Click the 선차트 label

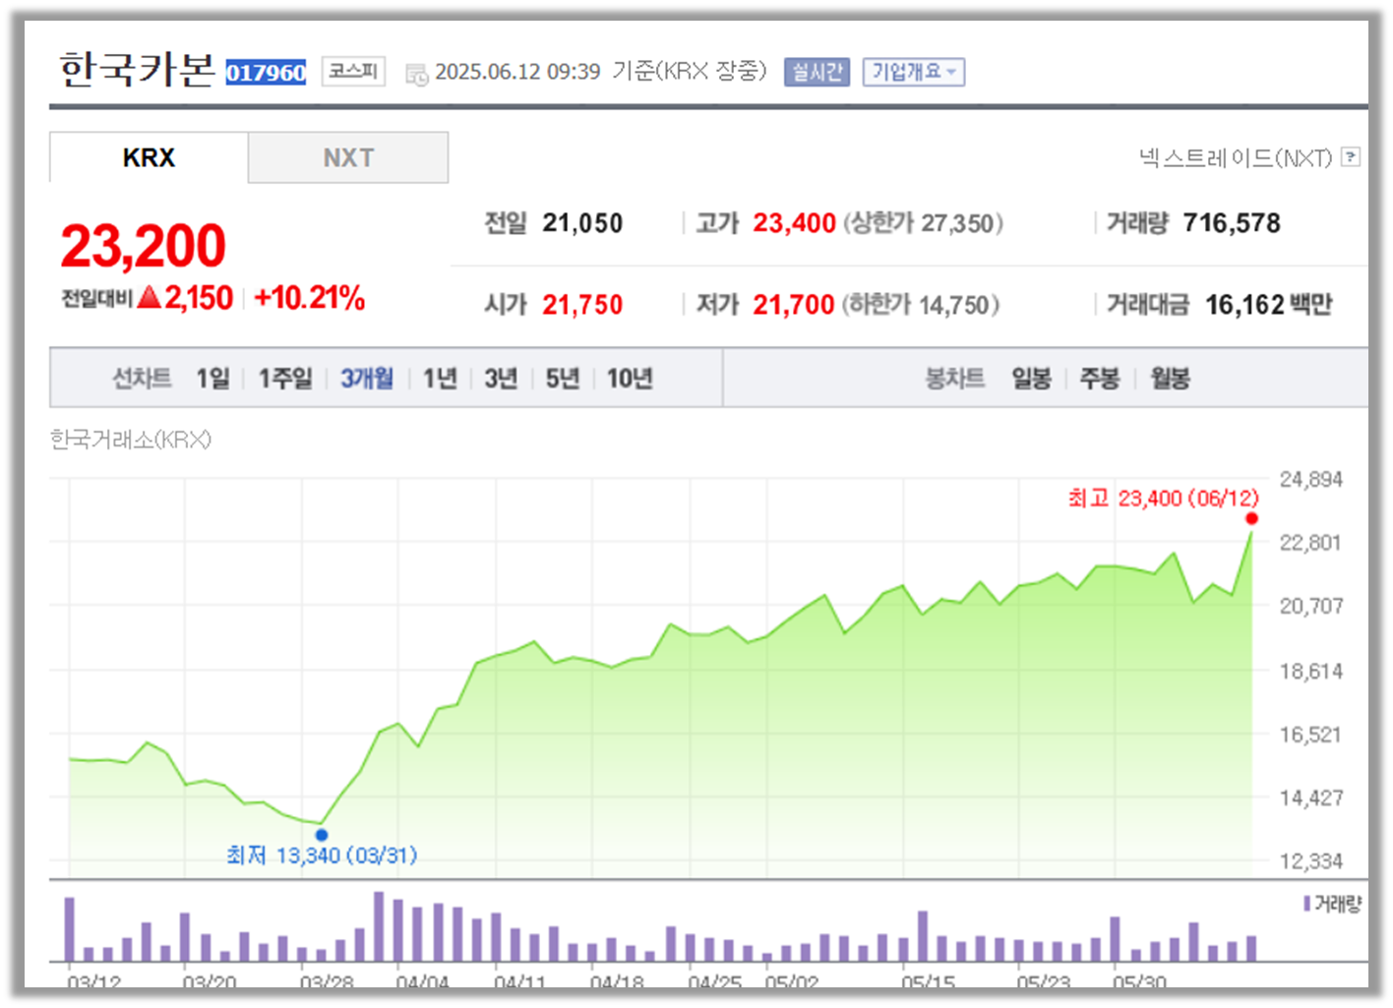pyautogui.click(x=142, y=378)
